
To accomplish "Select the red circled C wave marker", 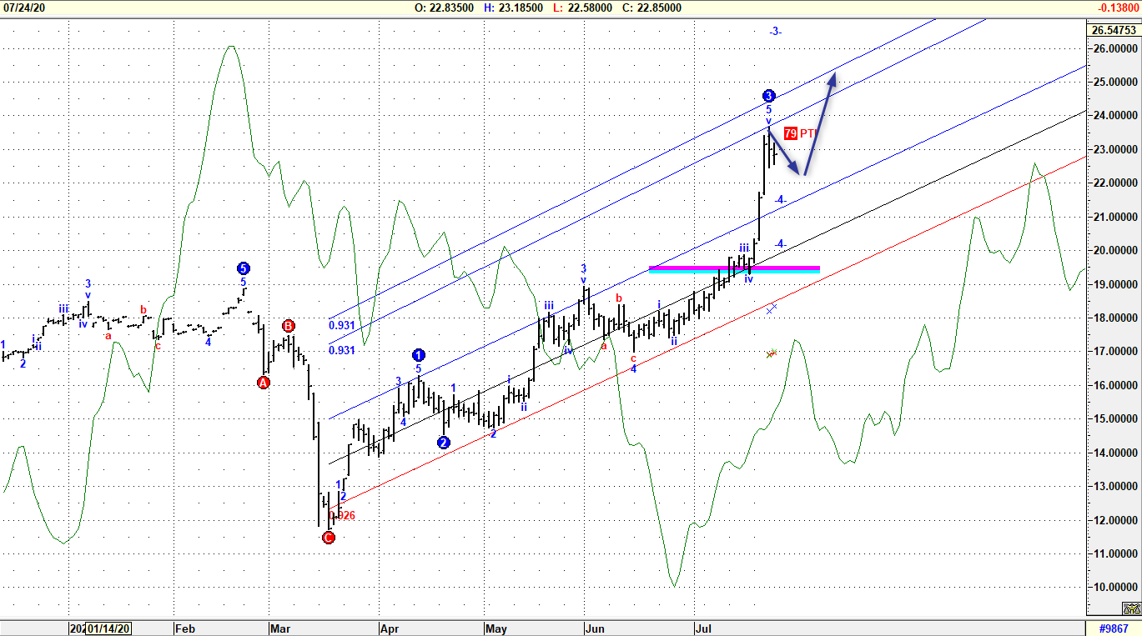I will 327,538.
